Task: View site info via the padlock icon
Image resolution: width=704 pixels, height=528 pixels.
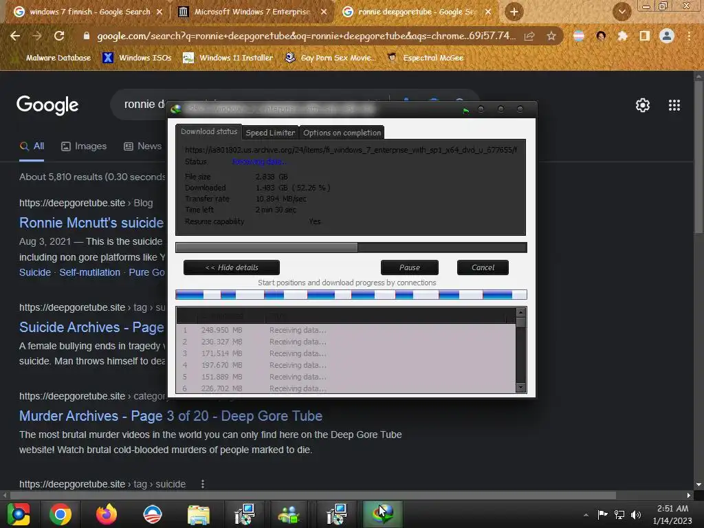Action: pyautogui.click(x=86, y=36)
